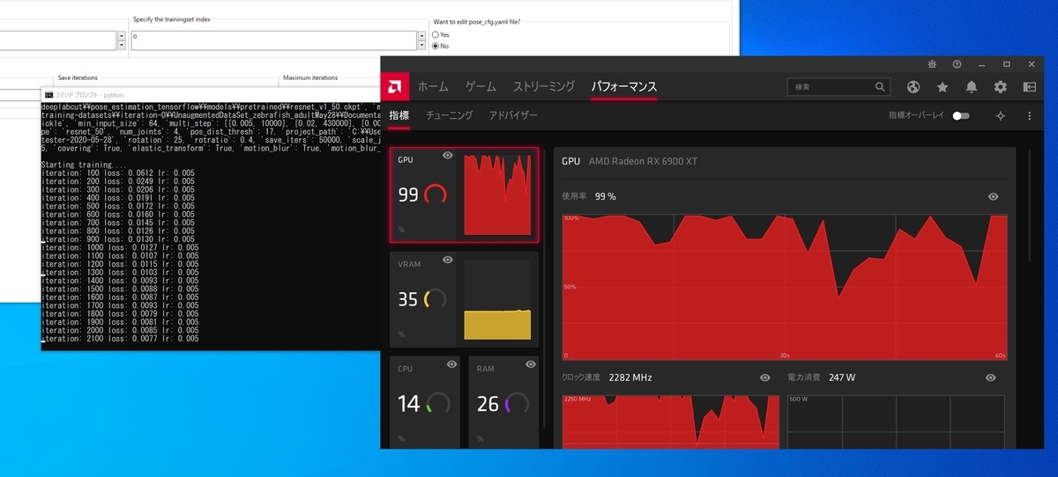Increase the trainingset index with up arrow
1058x477 pixels.
[421, 36]
